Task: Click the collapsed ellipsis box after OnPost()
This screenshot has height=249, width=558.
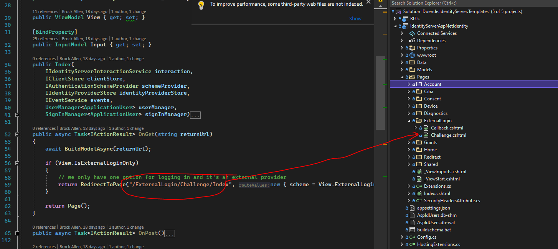Action: coord(169,233)
